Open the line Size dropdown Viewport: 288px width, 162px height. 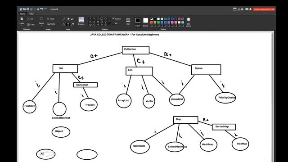click(x=128, y=22)
